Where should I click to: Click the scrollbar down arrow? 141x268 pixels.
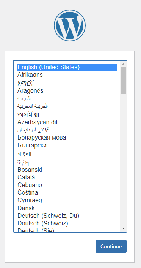pyautogui.click(x=124, y=228)
